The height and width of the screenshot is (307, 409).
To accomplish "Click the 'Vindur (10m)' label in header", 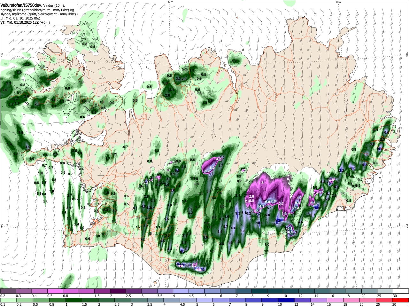I will click(54, 5).
